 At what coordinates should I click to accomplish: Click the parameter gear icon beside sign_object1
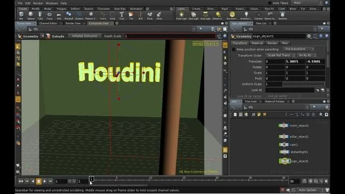tap(309, 36)
